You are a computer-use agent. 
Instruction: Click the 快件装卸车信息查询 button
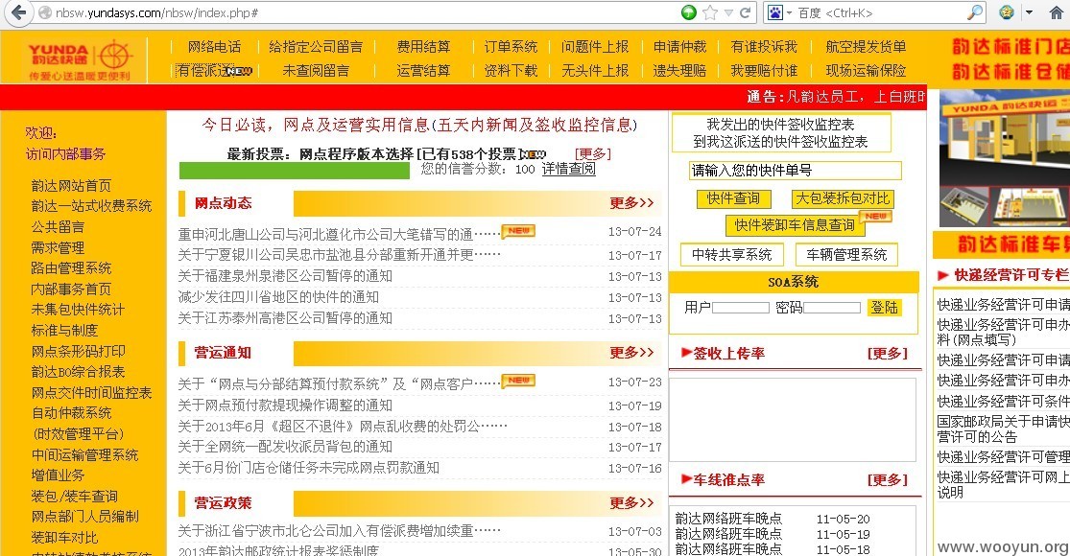point(795,225)
